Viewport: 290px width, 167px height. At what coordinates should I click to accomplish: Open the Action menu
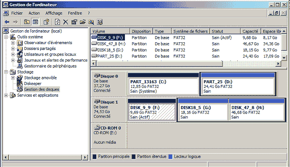pyautogui.click(x=34, y=13)
